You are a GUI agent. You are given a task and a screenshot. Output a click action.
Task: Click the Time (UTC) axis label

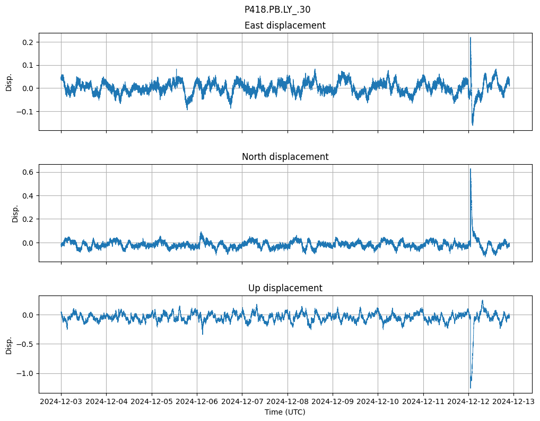[285, 411]
